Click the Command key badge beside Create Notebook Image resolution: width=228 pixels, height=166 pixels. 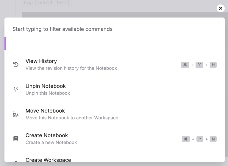[186, 139]
